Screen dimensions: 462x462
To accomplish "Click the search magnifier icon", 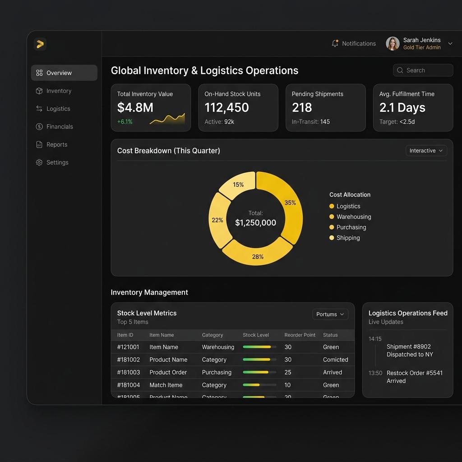I will pyautogui.click(x=400, y=70).
